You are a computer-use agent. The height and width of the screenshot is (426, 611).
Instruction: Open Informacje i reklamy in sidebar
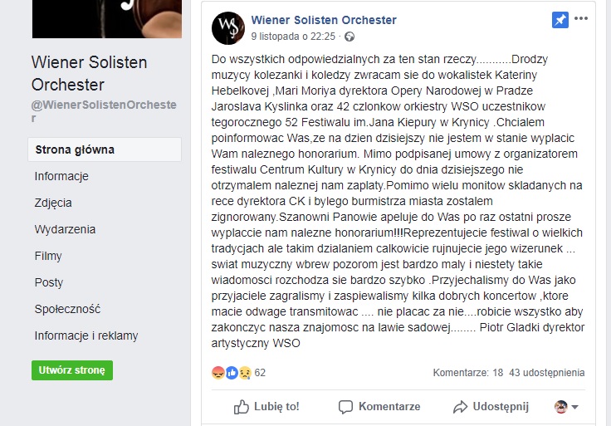[x=86, y=335]
